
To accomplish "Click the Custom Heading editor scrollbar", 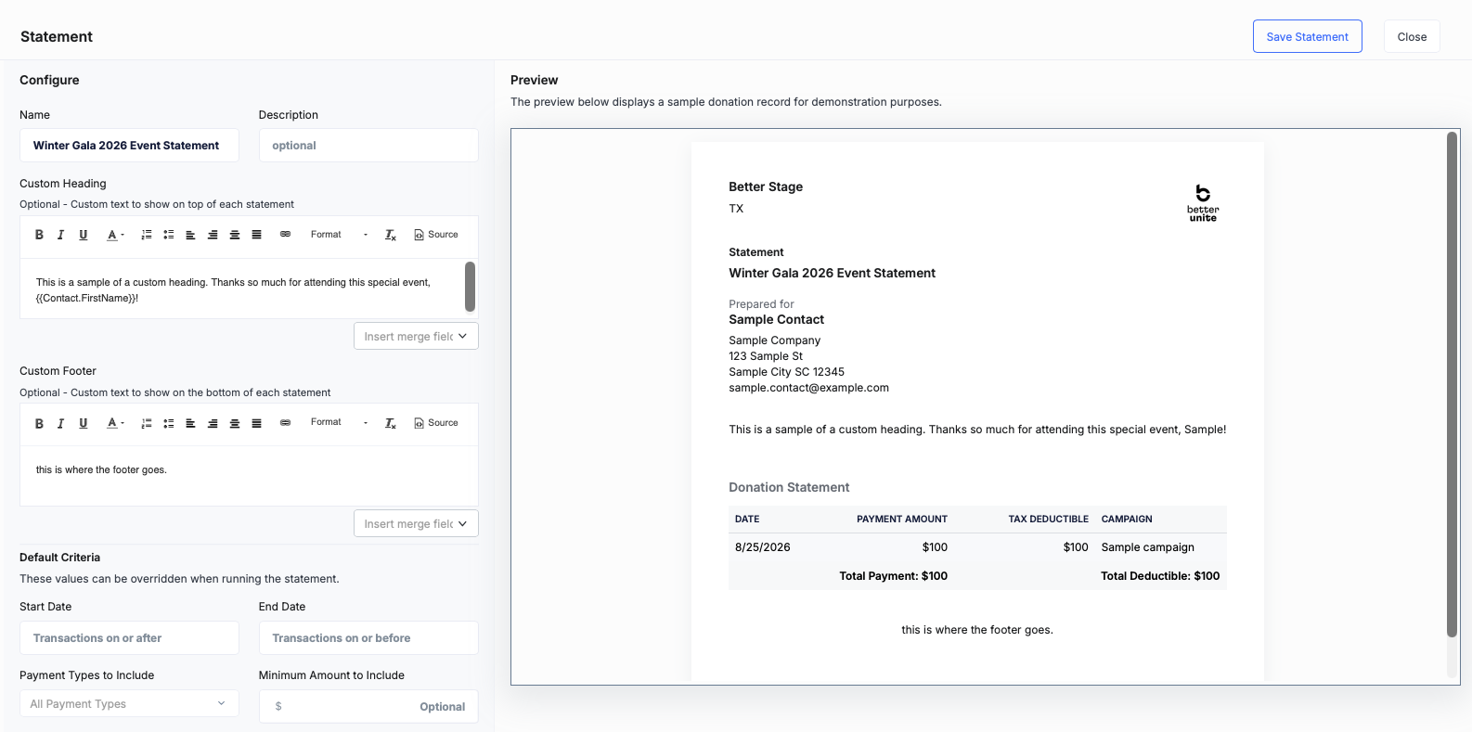I will pos(470,287).
